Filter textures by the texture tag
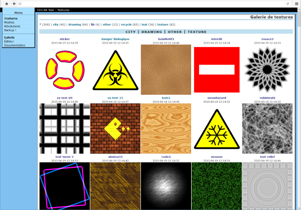 tap(163, 25)
